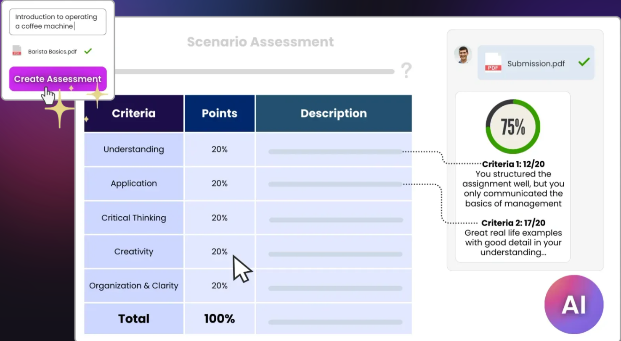Click the Application row description bar
Image resolution: width=621 pixels, height=341 pixels.
[x=335, y=184]
